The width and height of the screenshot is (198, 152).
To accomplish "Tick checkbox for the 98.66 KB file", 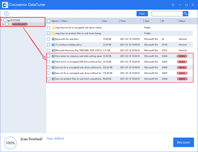I will [x=49, y=79].
